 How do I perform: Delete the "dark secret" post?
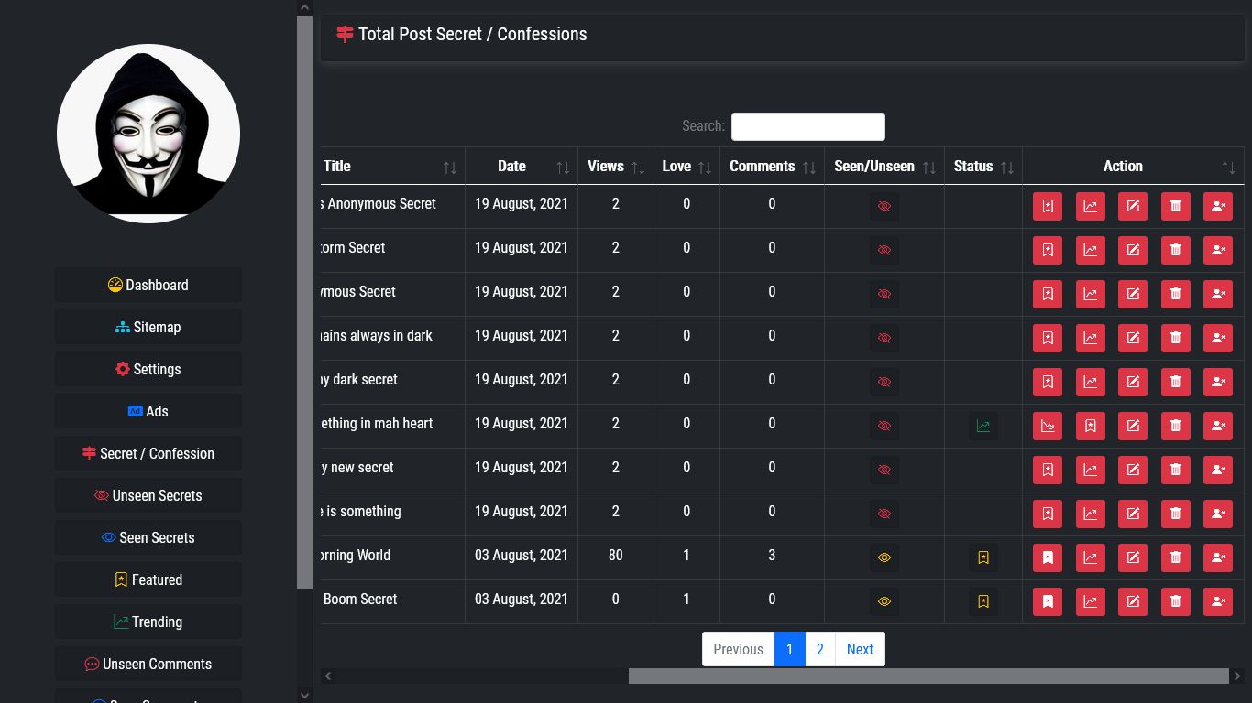pos(1176,382)
